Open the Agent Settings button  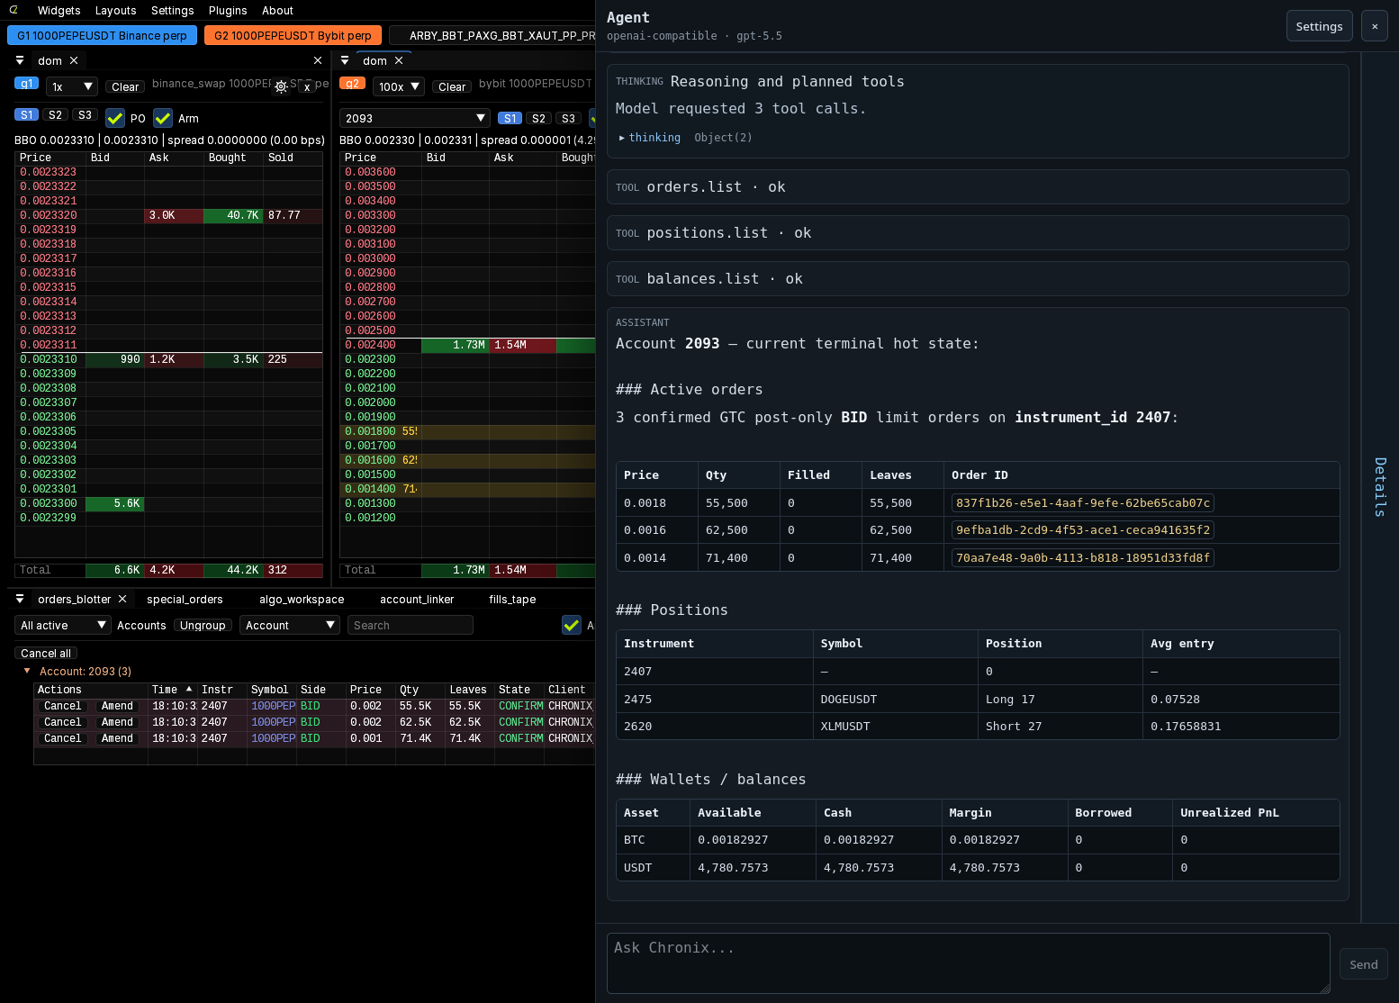point(1319,26)
